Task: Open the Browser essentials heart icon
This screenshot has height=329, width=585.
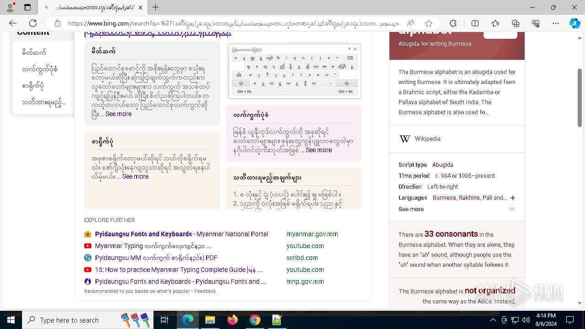Action: (536, 23)
